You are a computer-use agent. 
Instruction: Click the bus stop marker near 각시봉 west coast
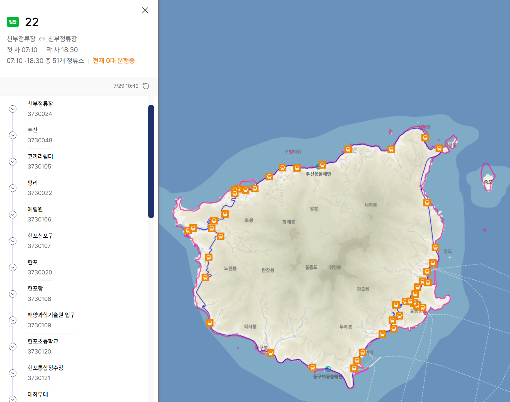210,323
